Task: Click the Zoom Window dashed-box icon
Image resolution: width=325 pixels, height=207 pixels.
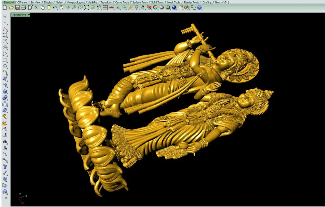Action: [80, 8]
